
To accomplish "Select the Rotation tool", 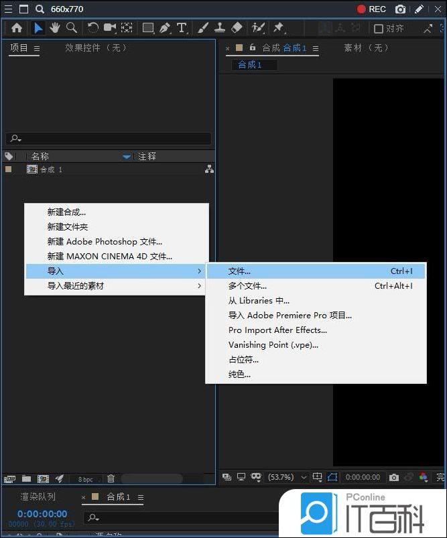I will click(x=92, y=27).
